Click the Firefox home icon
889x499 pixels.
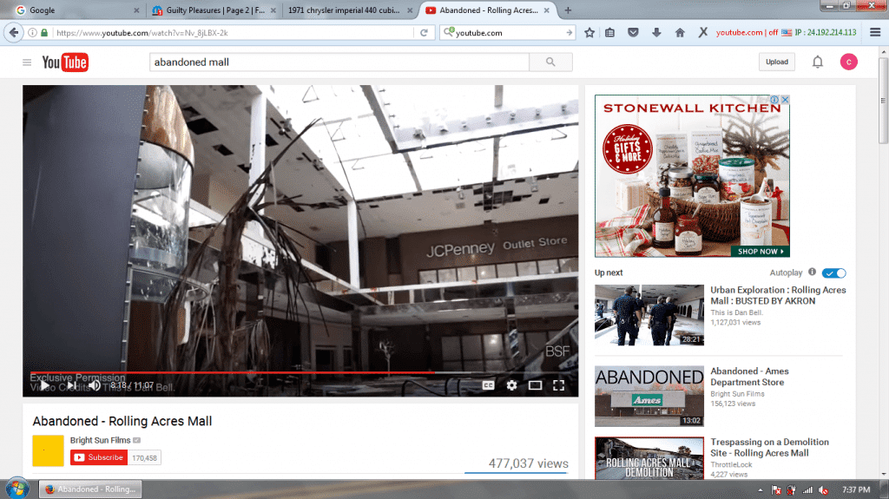679,33
